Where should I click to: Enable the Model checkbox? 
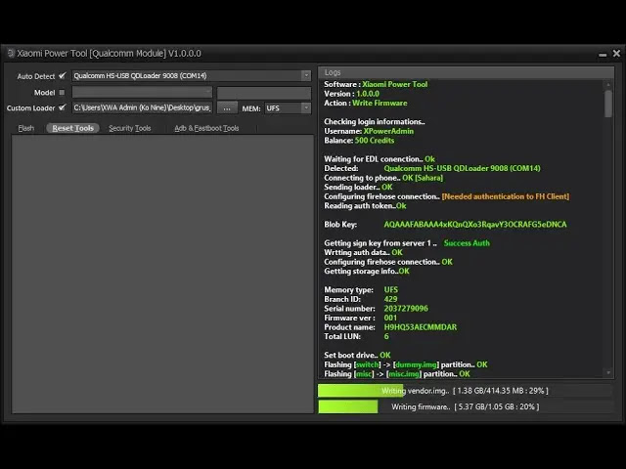pyautogui.click(x=62, y=93)
